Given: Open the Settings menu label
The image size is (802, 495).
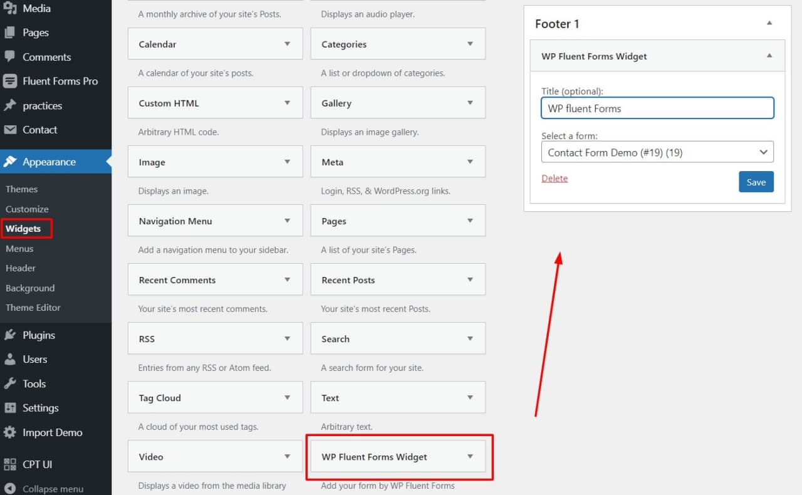Looking at the screenshot, I should tap(41, 408).
